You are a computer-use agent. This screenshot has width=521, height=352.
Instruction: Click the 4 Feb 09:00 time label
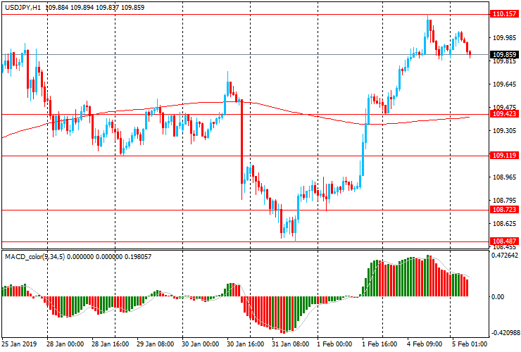(x=425, y=344)
